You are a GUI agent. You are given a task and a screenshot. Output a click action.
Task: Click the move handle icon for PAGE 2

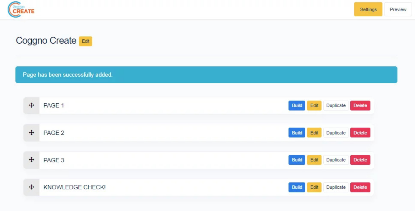(x=31, y=133)
